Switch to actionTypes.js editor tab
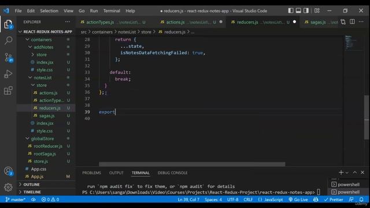The height and width of the screenshot is (208, 370). (x=113, y=22)
